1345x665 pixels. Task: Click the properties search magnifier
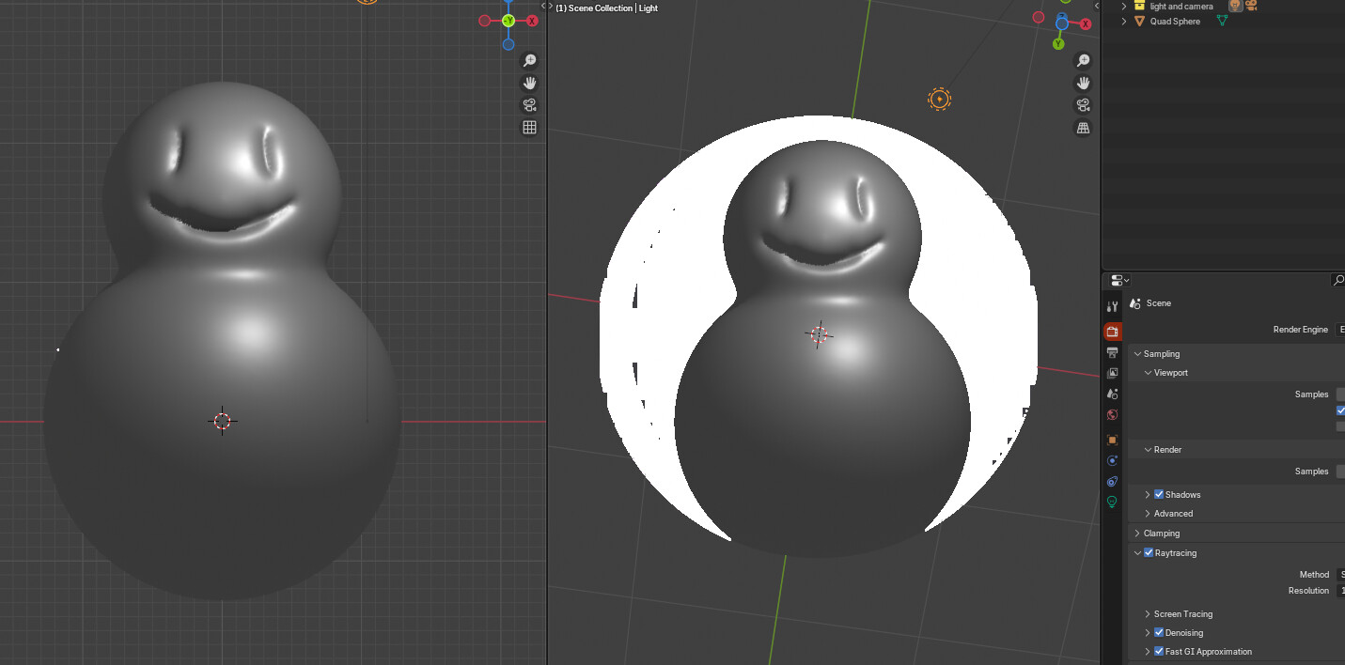click(1338, 280)
